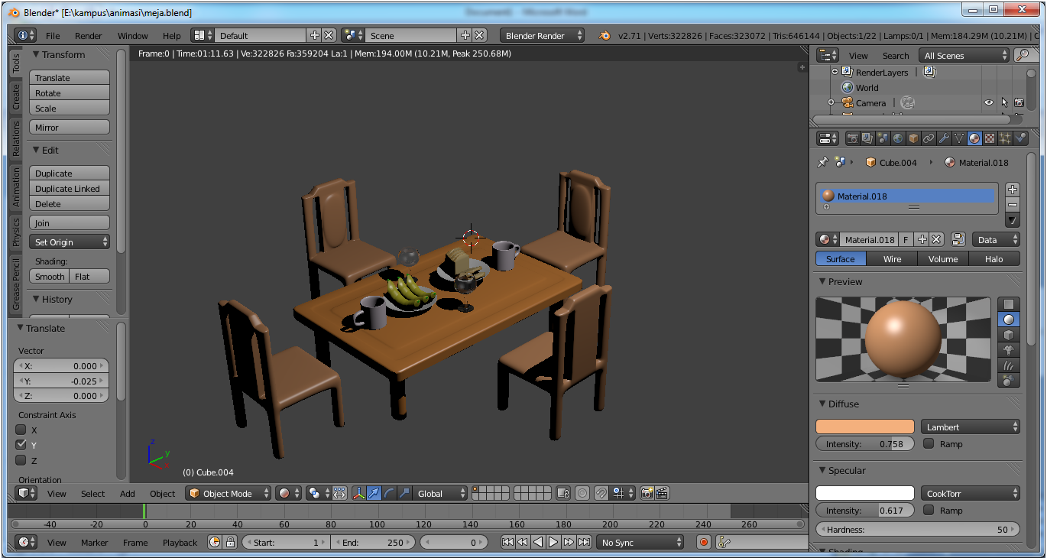
Task: Click the Hardness slider
Action: (918, 529)
